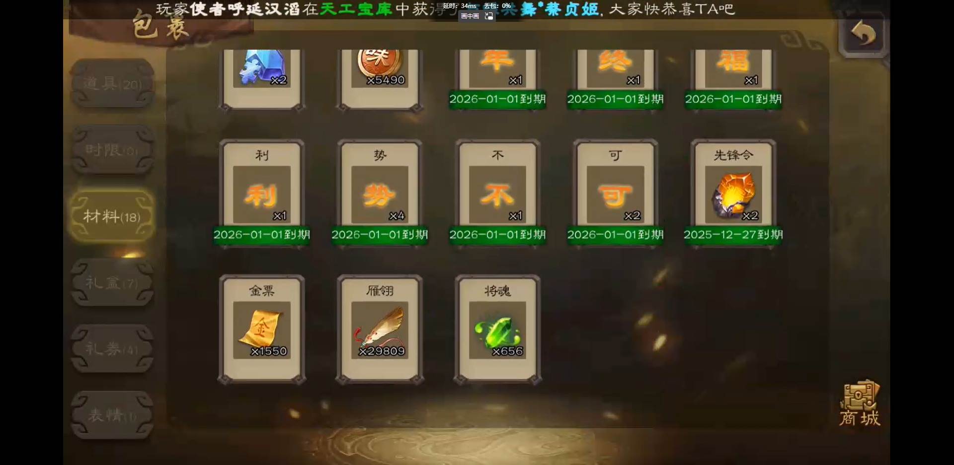Open the 先锋令 fiery stone item
This screenshot has width=954, height=465.
pyautogui.click(x=733, y=195)
